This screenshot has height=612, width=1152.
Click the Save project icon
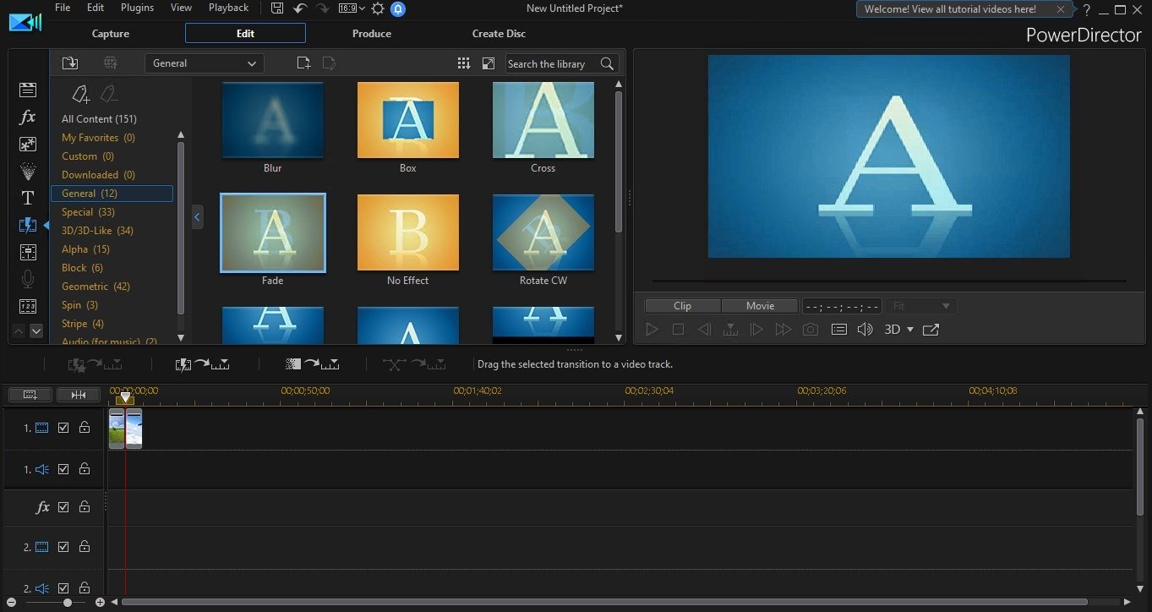pos(277,8)
